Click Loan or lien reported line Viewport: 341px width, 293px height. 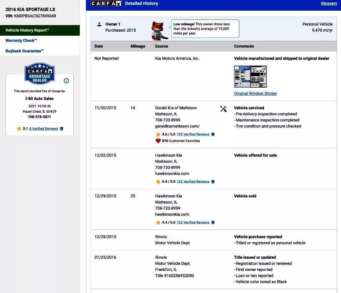pos(254,276)
